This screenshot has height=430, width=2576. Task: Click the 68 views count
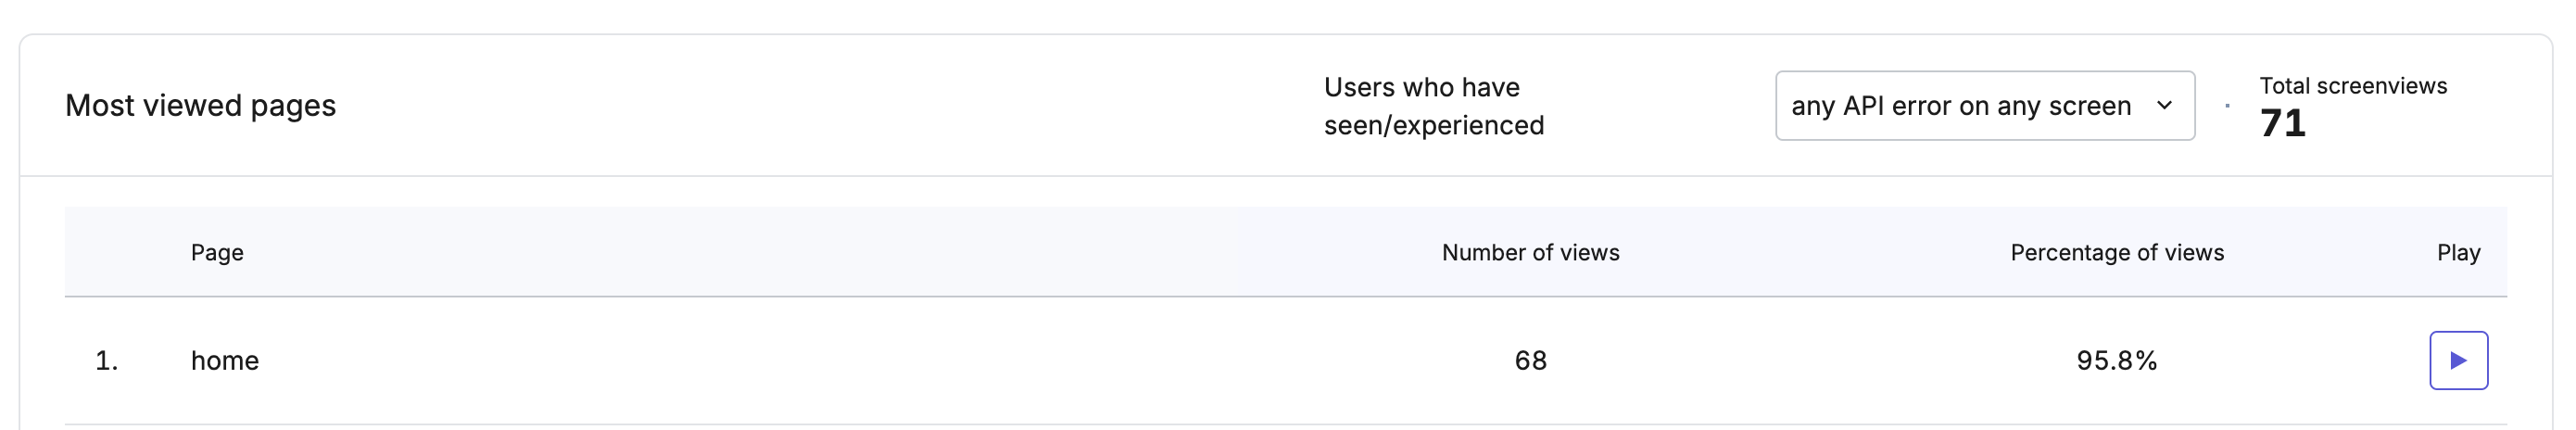(1530, 360)
